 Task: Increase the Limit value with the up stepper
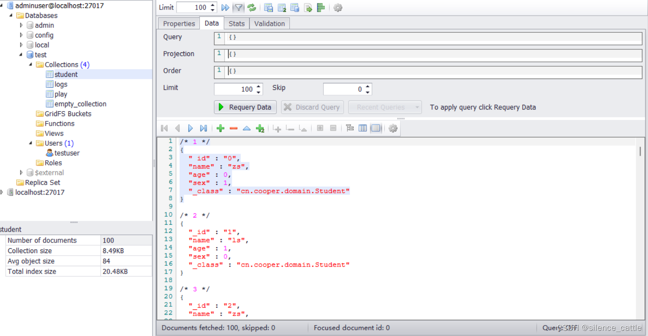pyautogui.click(x=212, y=5)
